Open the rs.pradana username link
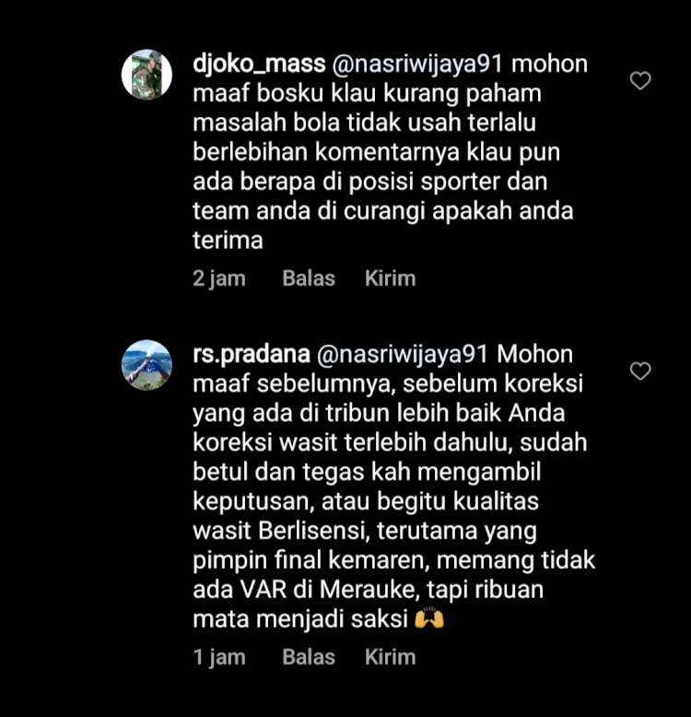Image resolution: width=691 pixels, height=717 pixels. tap(252, 355)
